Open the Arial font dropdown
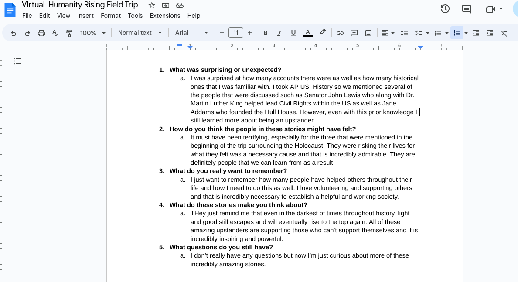The image size is (518, 282). pos(191,33)
